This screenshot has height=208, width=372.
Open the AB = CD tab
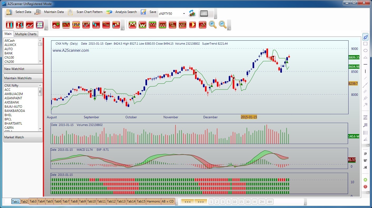[x=168, y=201]
